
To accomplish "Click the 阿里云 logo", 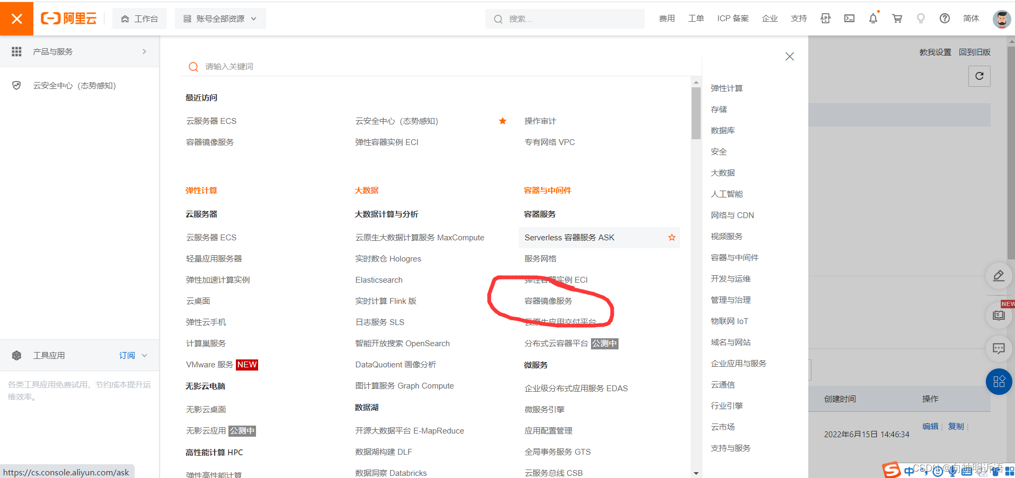I will pos(69,19).
